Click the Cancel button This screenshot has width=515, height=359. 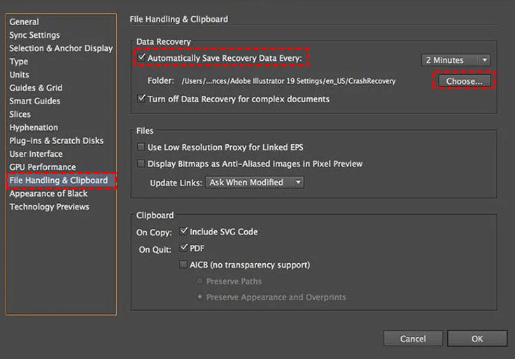(413, 339)
